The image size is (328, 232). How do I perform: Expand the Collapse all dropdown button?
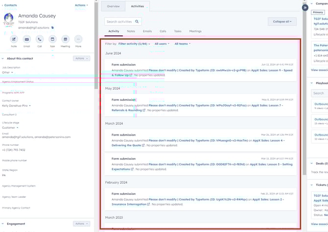point(282,22)
